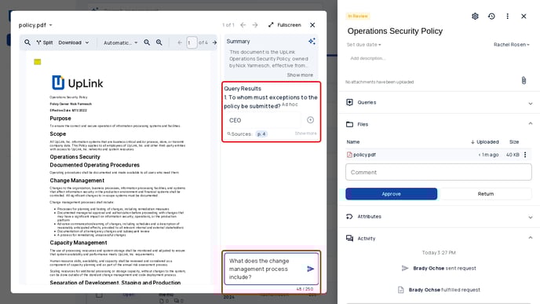Viewport: 540px width, 304px height.
Task: Click the Comment input field
Action: coord(439,172)
